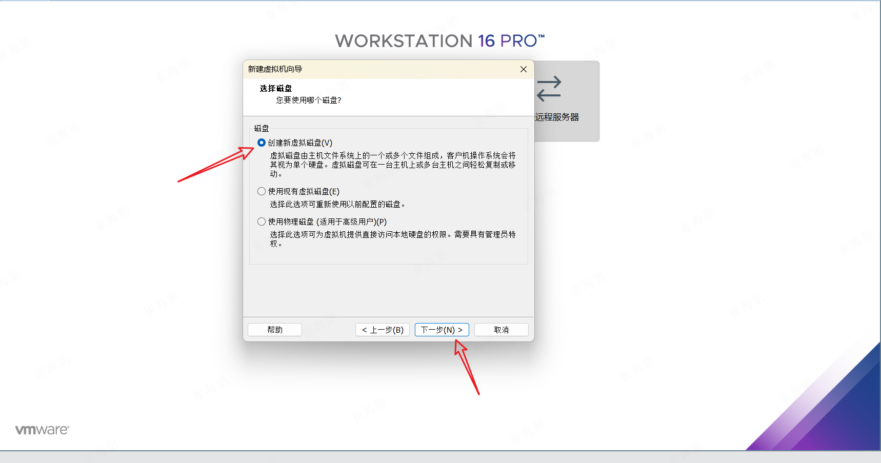Click the WORKSTATION 16 PRO title
The width and height of the screenshot is (881, 463).
pyautogui.click(x=440, y=41)
